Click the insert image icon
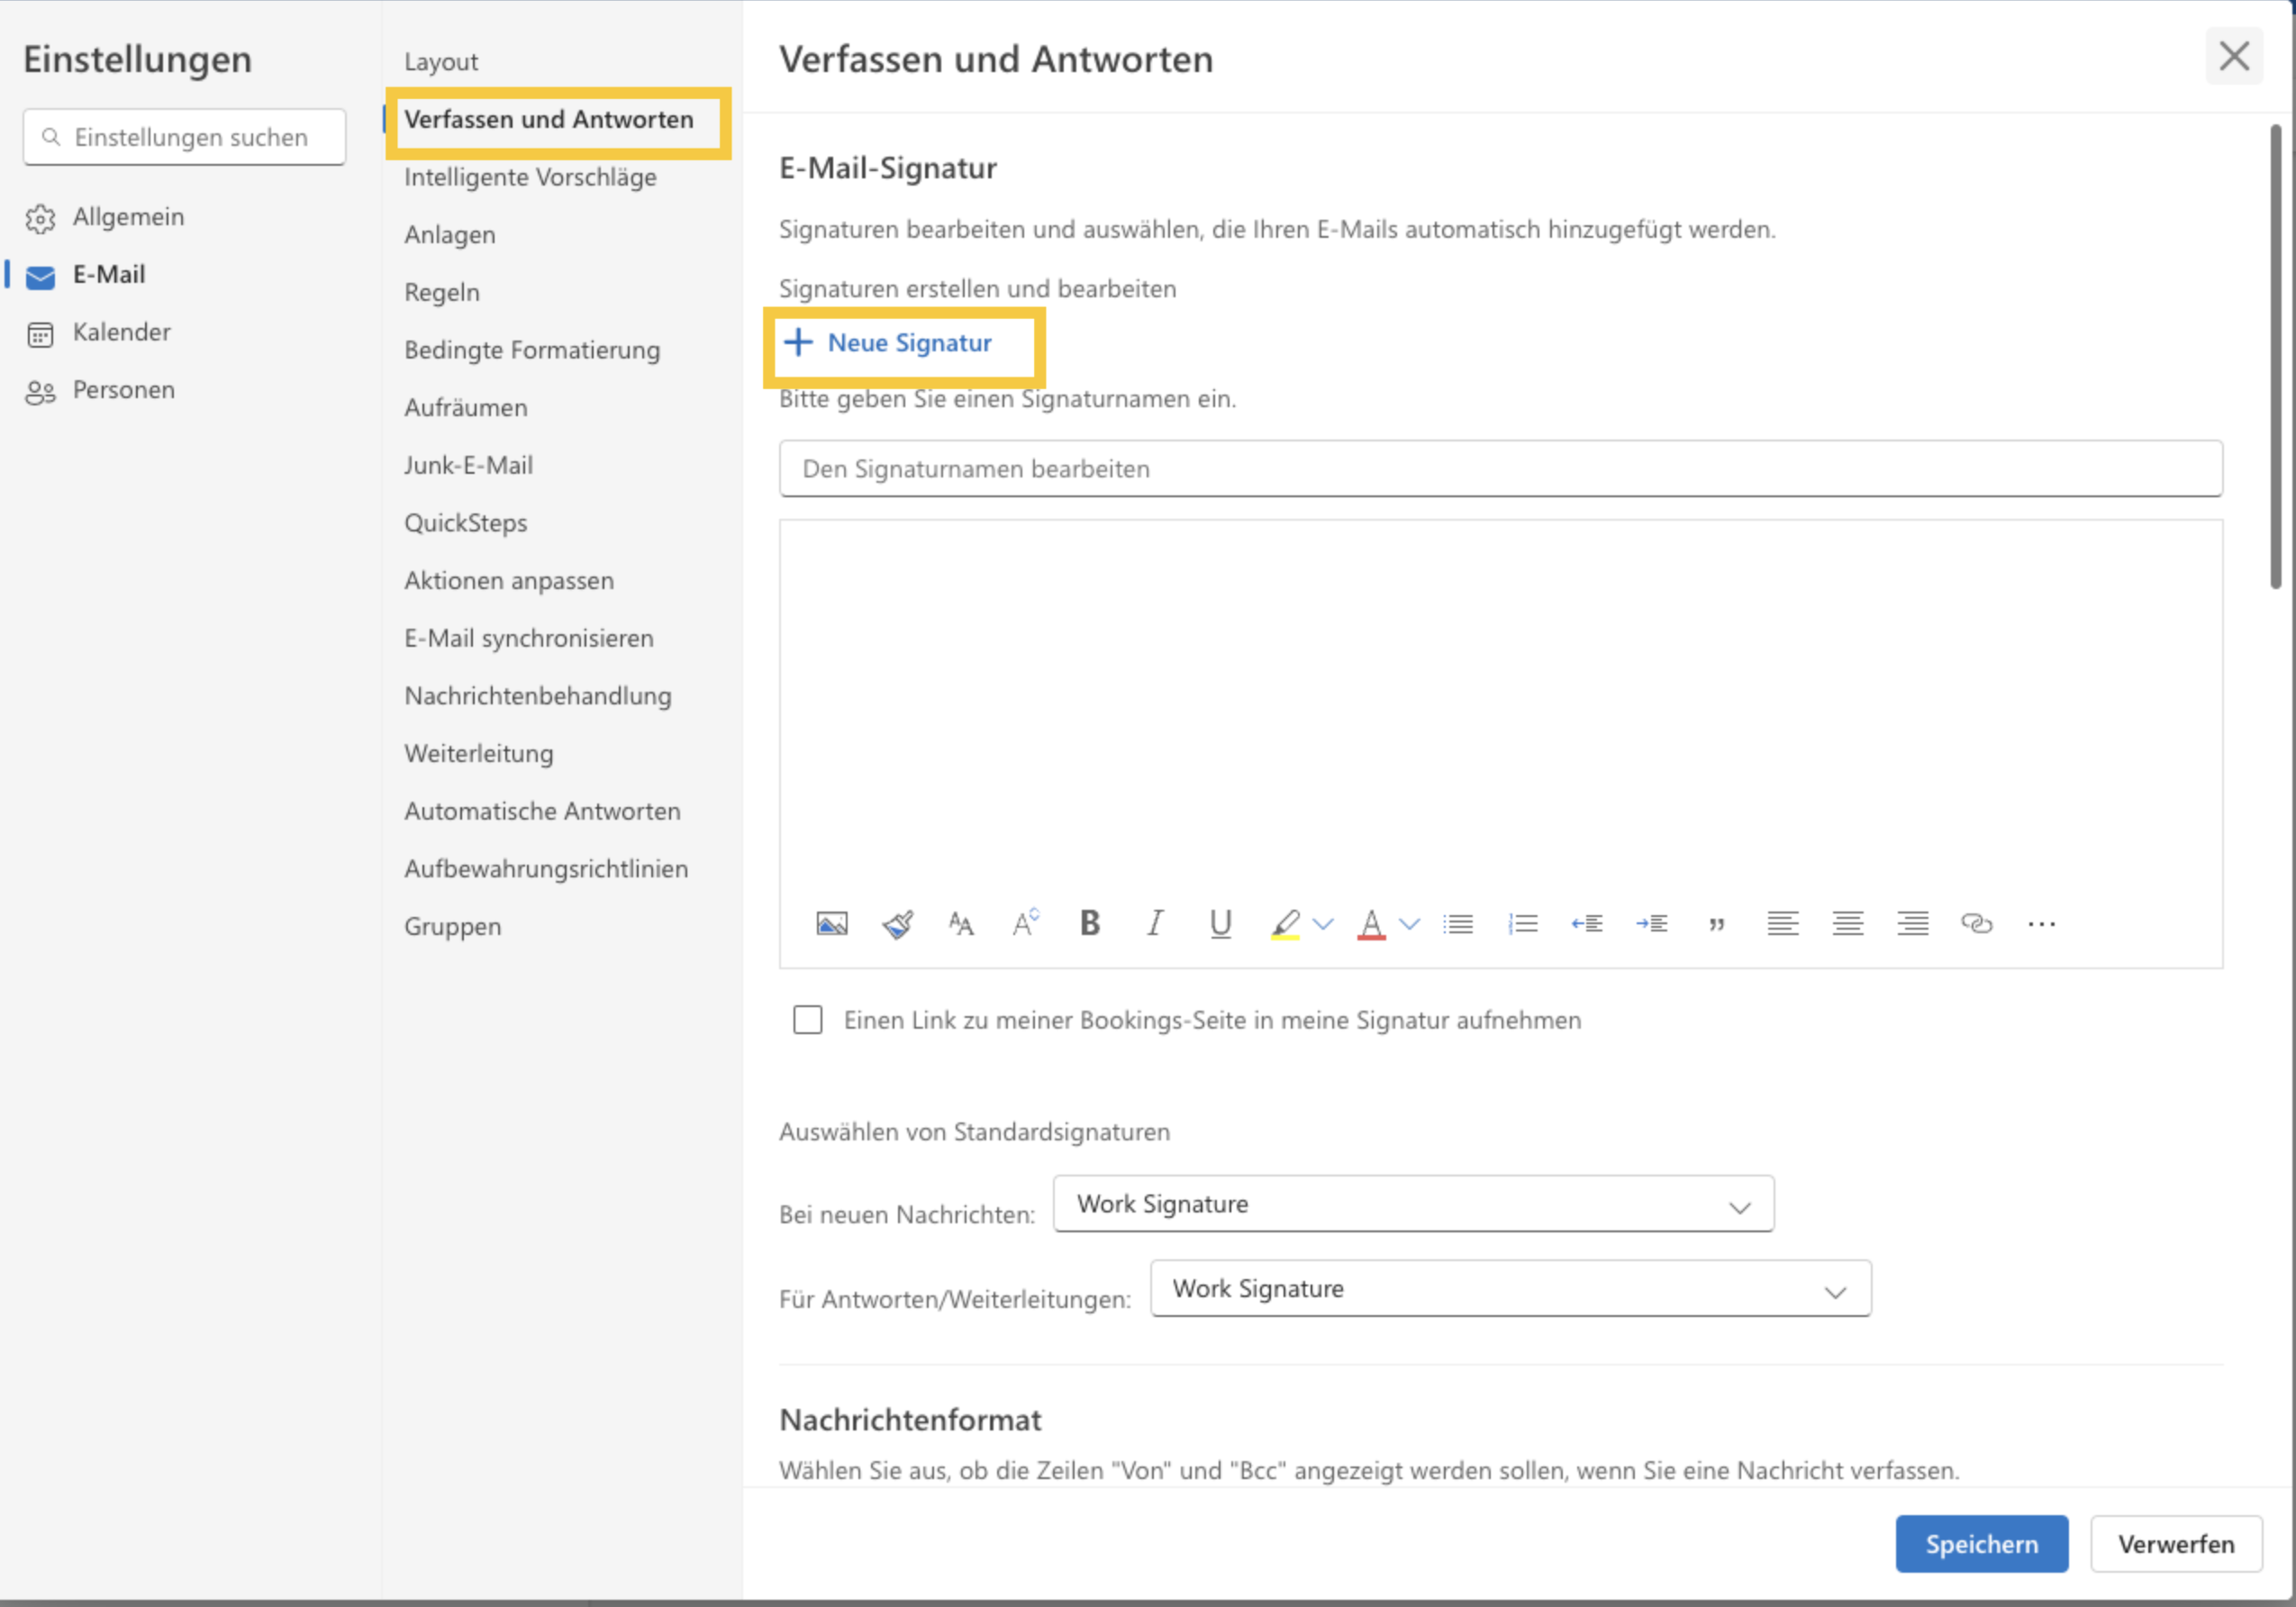Viewport: 2296px width, 1607px height. 832,923
